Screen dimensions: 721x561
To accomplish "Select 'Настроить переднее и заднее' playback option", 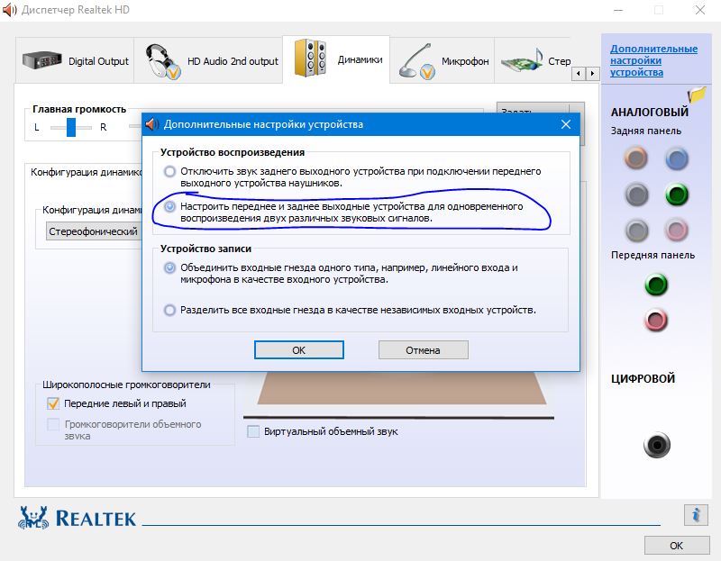I will (169, 207).
